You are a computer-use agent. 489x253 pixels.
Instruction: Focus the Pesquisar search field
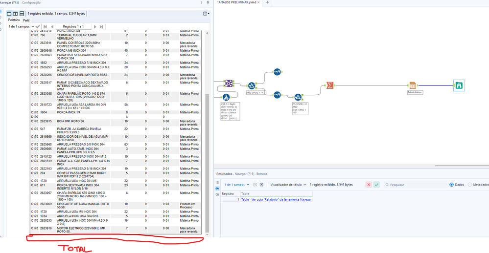pos(415,185)
